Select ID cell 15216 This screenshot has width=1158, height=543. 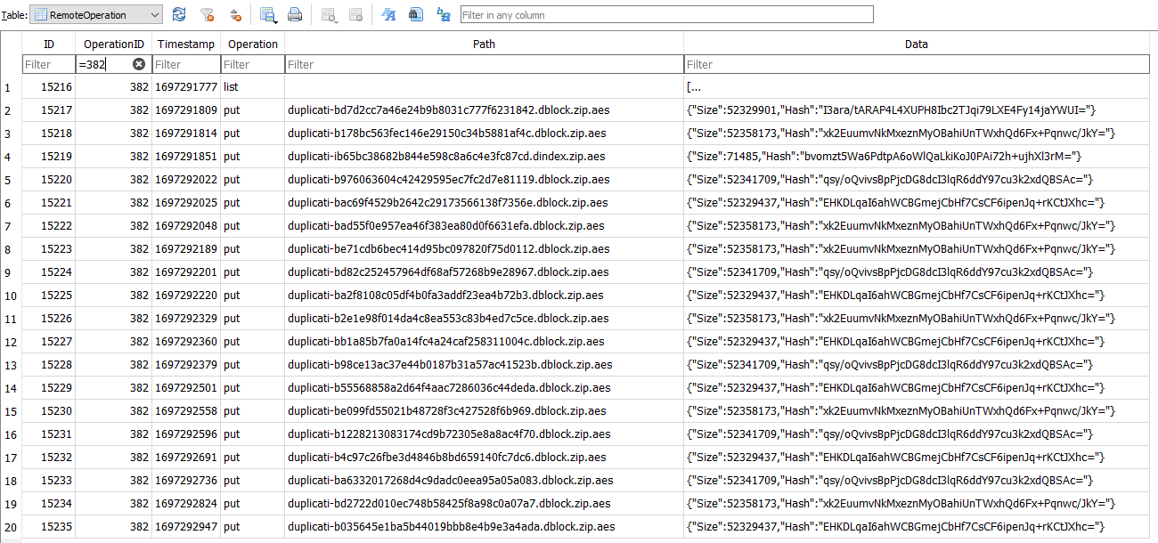point(48,87)
